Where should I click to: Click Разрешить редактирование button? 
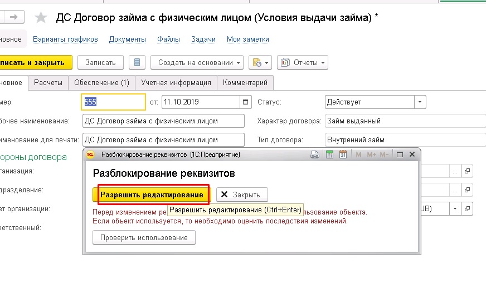152,195
